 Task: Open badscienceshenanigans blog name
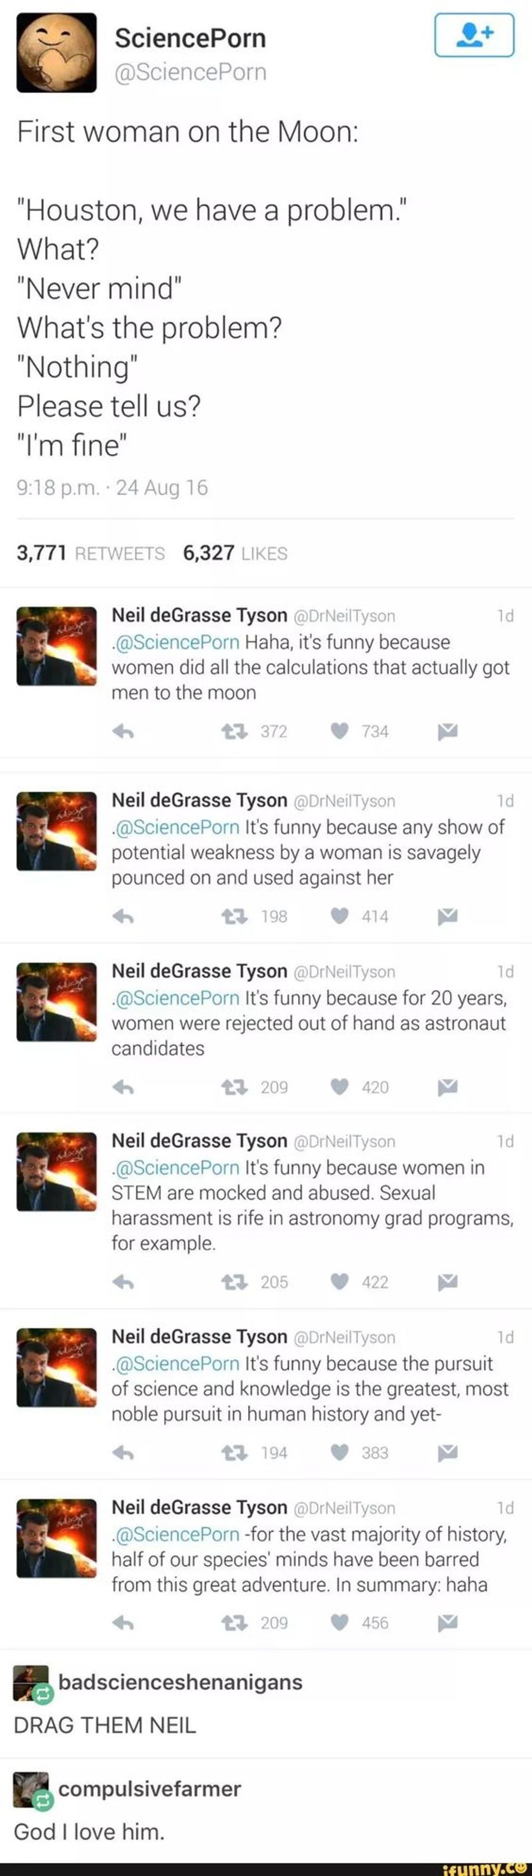tap(180, 1682)
